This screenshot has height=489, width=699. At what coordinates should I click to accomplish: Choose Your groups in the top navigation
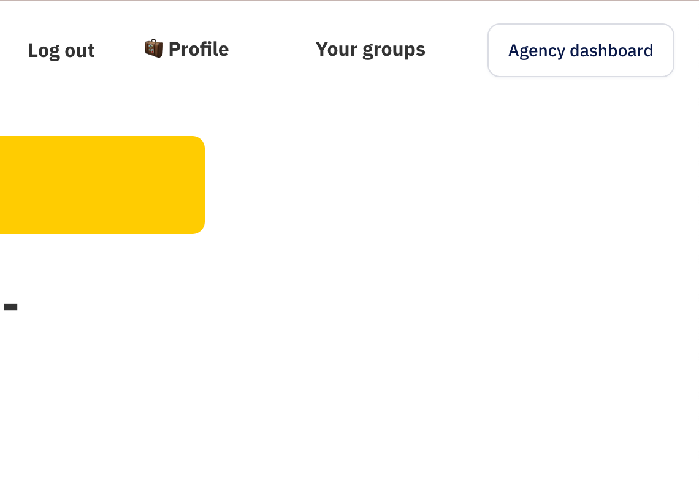pyautogui.click(x=370, y=49)
